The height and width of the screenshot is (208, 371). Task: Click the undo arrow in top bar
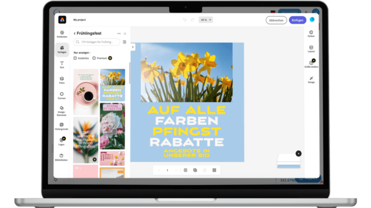click(x=185, y=20)
